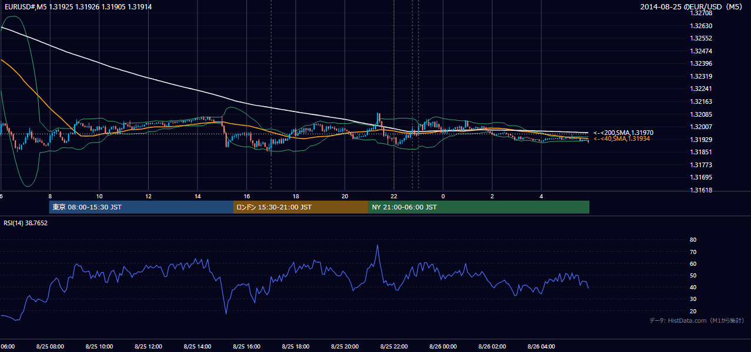The image size is (751, 352).
Task: Click the 40 SMA label reading 1.31934
Action: coord(622,138)
